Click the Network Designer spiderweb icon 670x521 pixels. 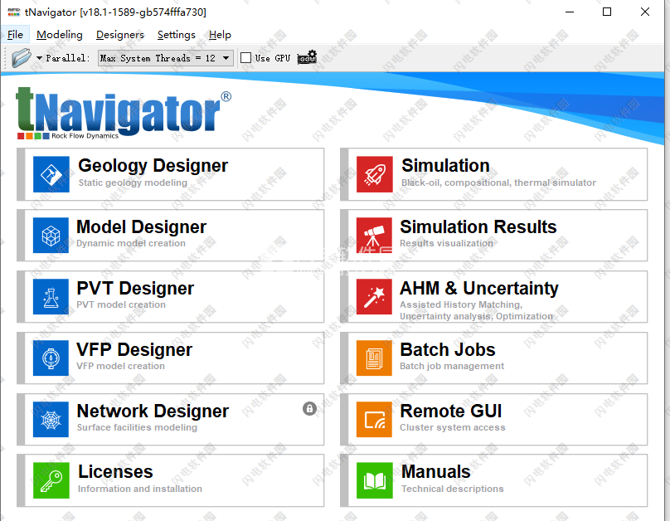pyautogui.click(x=51, y=419)
